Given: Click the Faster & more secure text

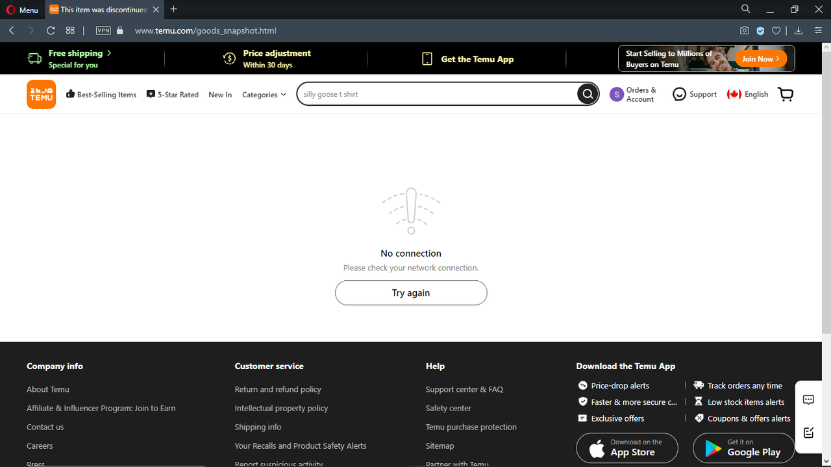Looking at the screenshot, I should pyautogui.click(x=634, y=402).
